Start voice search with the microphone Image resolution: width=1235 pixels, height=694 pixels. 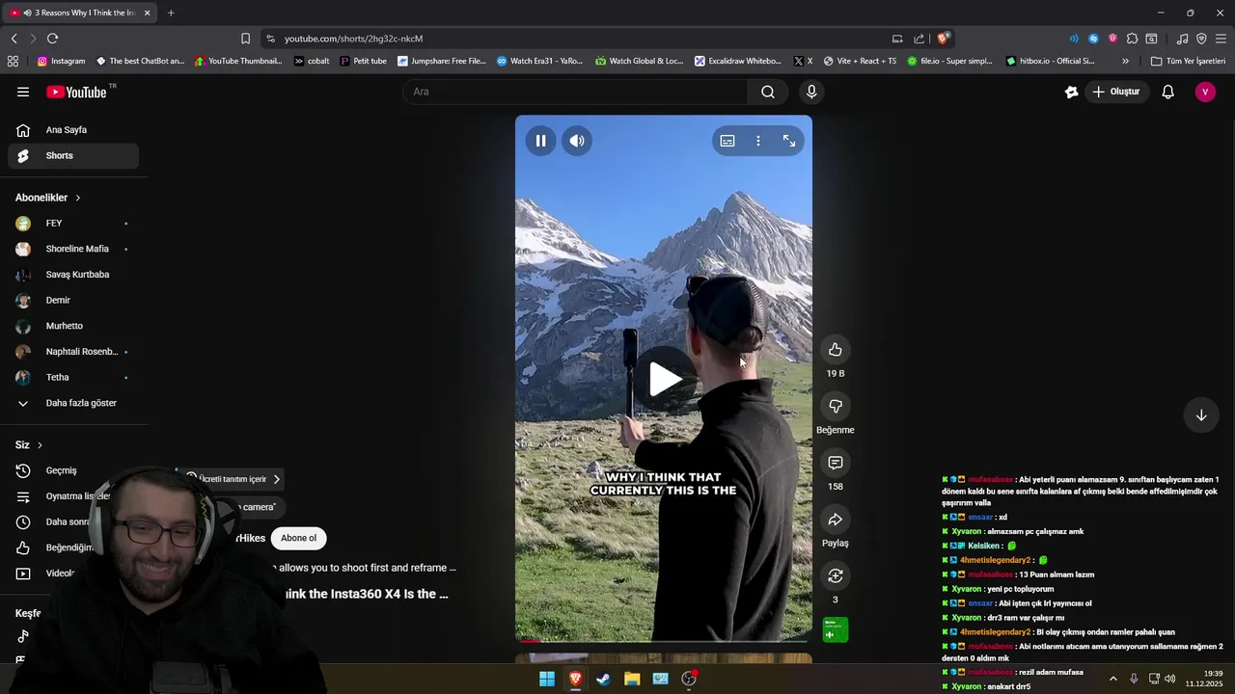[811, 92]
